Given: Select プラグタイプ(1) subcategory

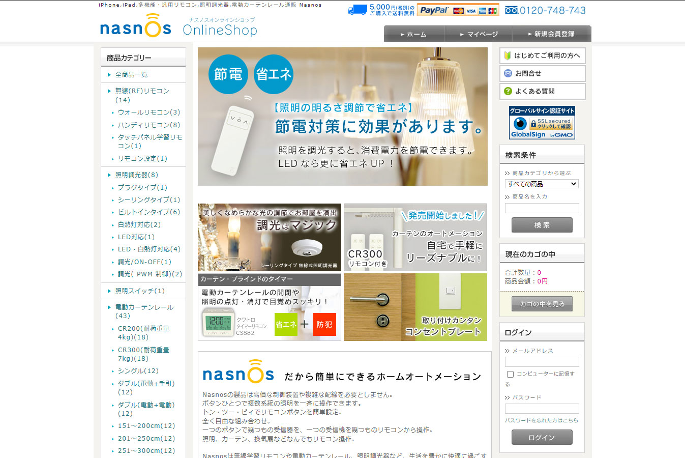Looking at the screenshot, I should point(142,187).
